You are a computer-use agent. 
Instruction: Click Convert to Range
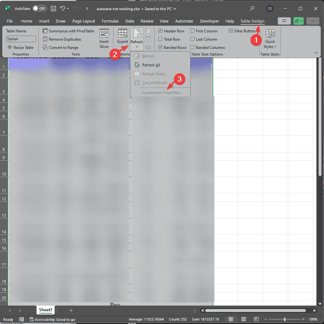point(60,48)
